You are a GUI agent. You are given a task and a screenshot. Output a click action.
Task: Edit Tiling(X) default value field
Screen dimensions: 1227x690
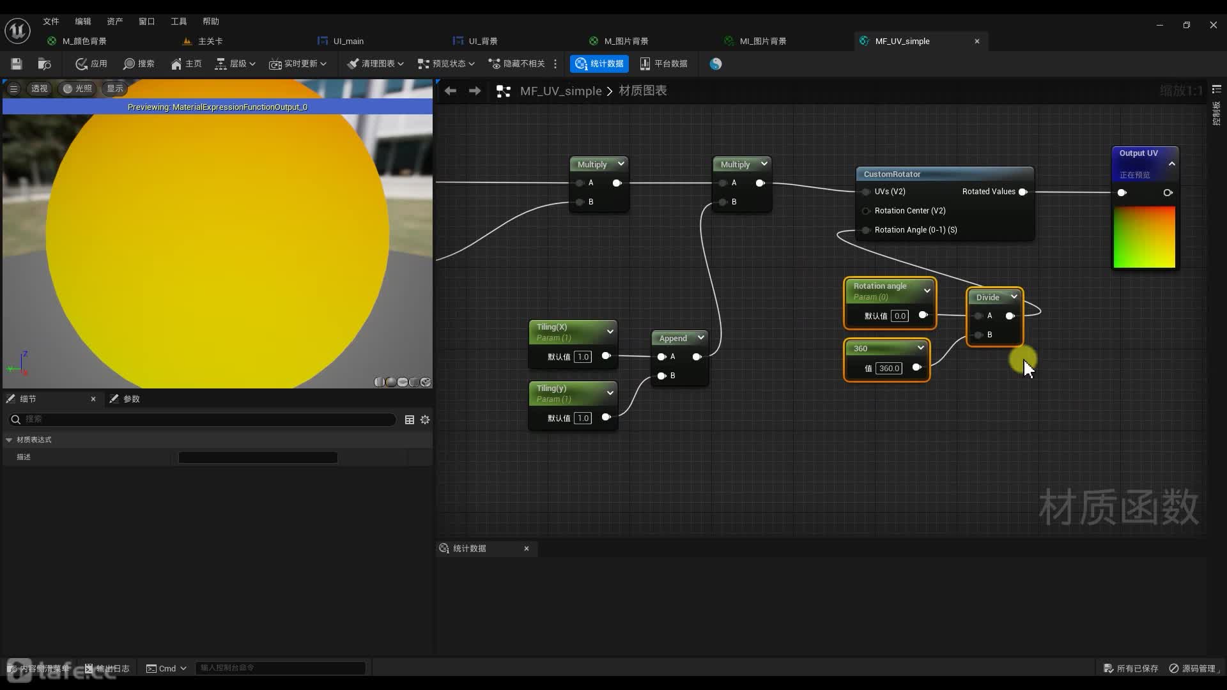coord(583,357)
